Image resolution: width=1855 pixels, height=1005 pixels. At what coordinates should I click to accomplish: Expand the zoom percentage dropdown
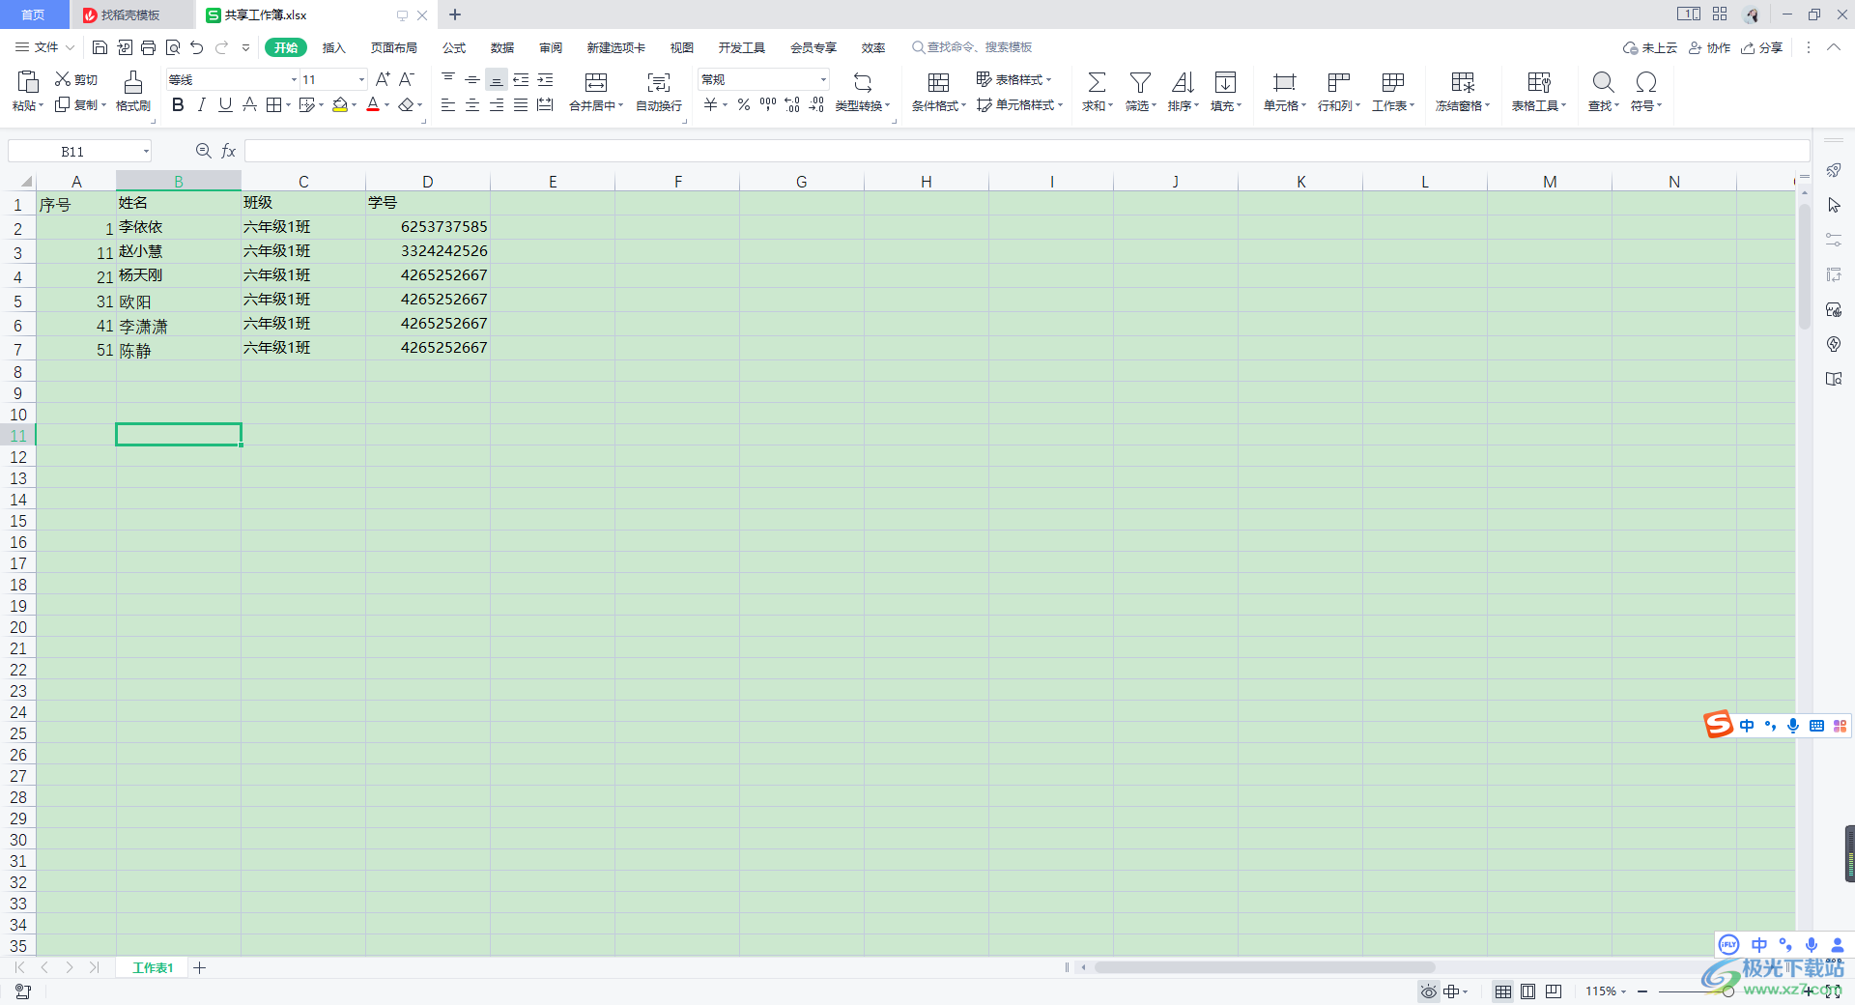coord(1623,991)
